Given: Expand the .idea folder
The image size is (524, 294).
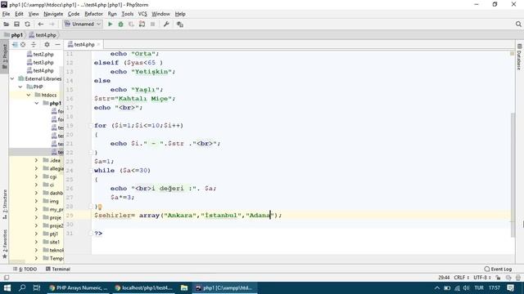Looking at the screenshot, I should point(36,160).
